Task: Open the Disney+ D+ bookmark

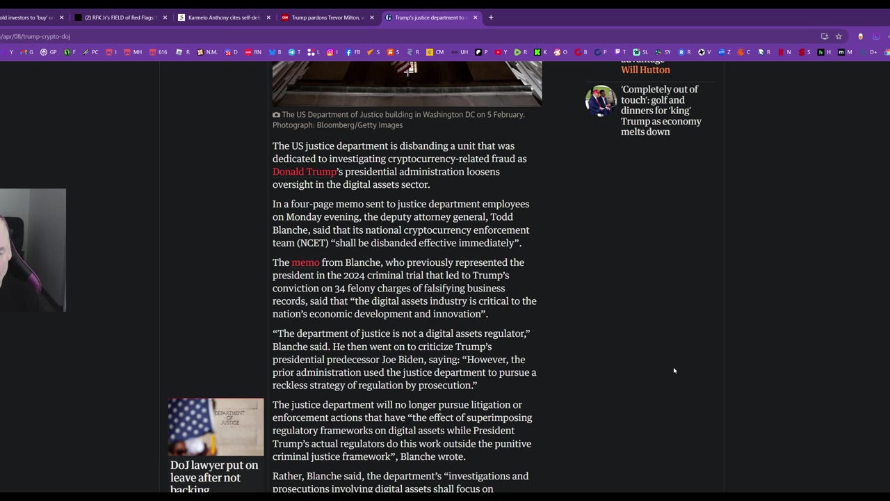Action: pyautogui.click(x=869, y=52)
